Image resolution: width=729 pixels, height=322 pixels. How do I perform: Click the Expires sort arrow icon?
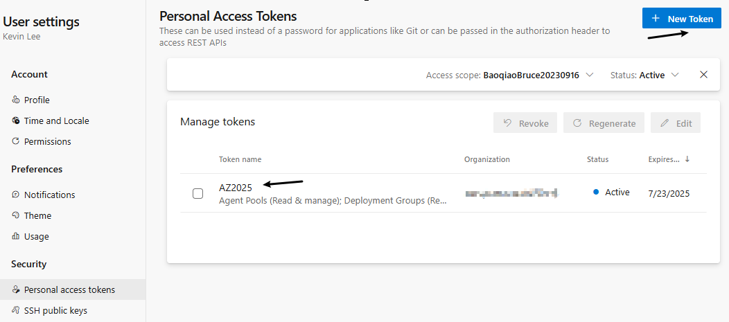click(687, 159)
